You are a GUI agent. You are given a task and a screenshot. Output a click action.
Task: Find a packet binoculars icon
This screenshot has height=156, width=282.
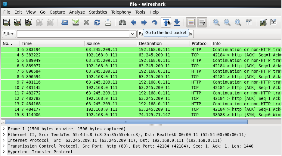point(122,22)
